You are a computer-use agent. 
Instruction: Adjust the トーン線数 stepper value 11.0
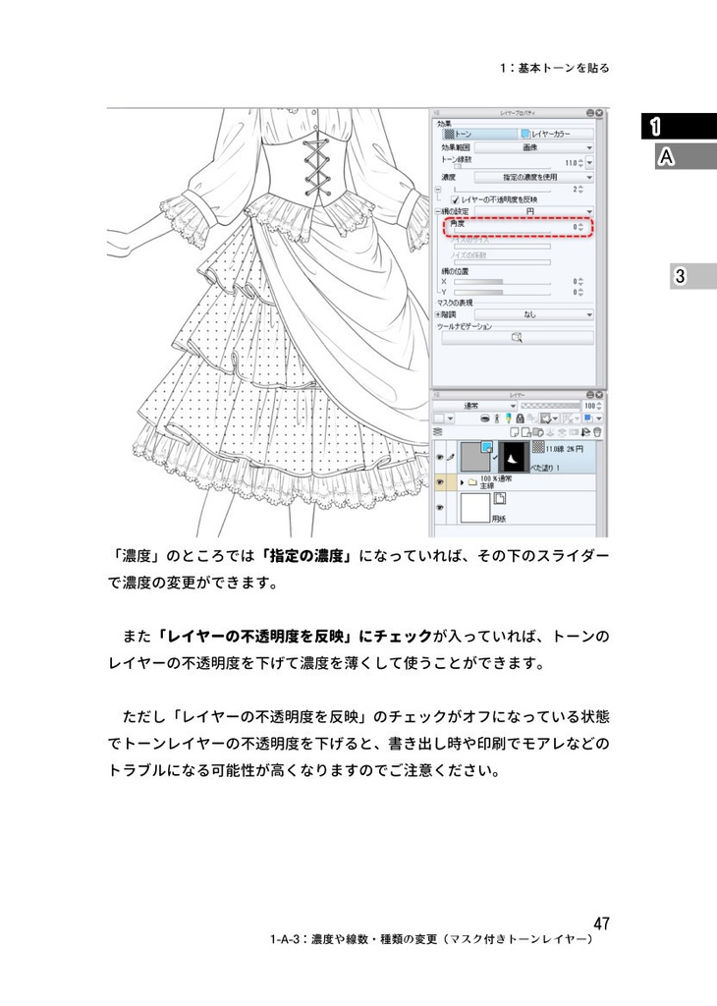[x=580, y=163]
